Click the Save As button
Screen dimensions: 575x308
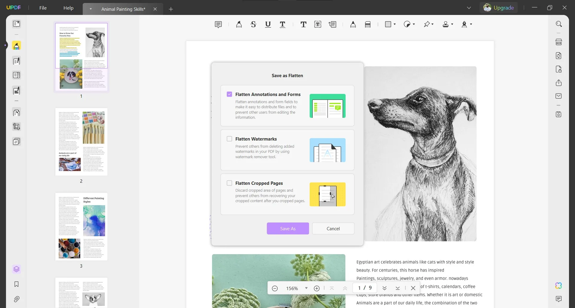coord(287,228)
